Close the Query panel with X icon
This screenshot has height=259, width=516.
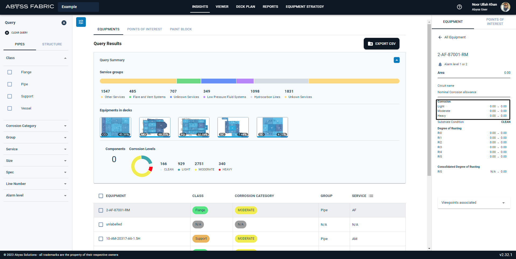(64, 23)
